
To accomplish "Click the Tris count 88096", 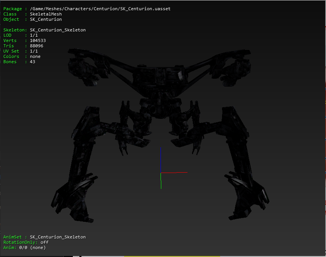I will point(36,46).
